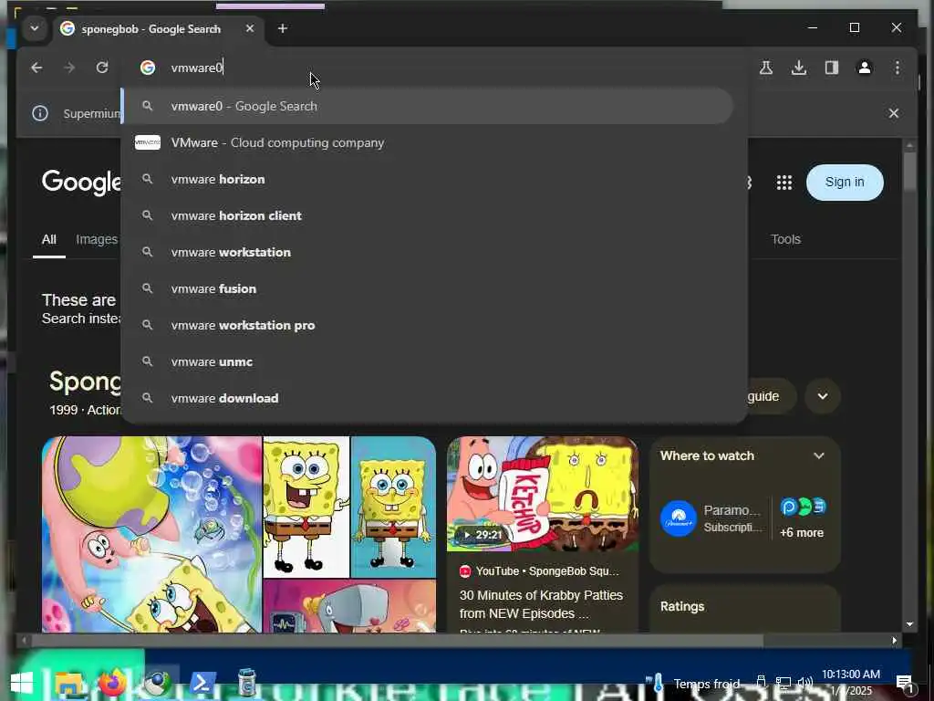934x701 pixels.
Task: Choose 'vmware workstation pro' suggestion
Action: (x=428, y=325)
